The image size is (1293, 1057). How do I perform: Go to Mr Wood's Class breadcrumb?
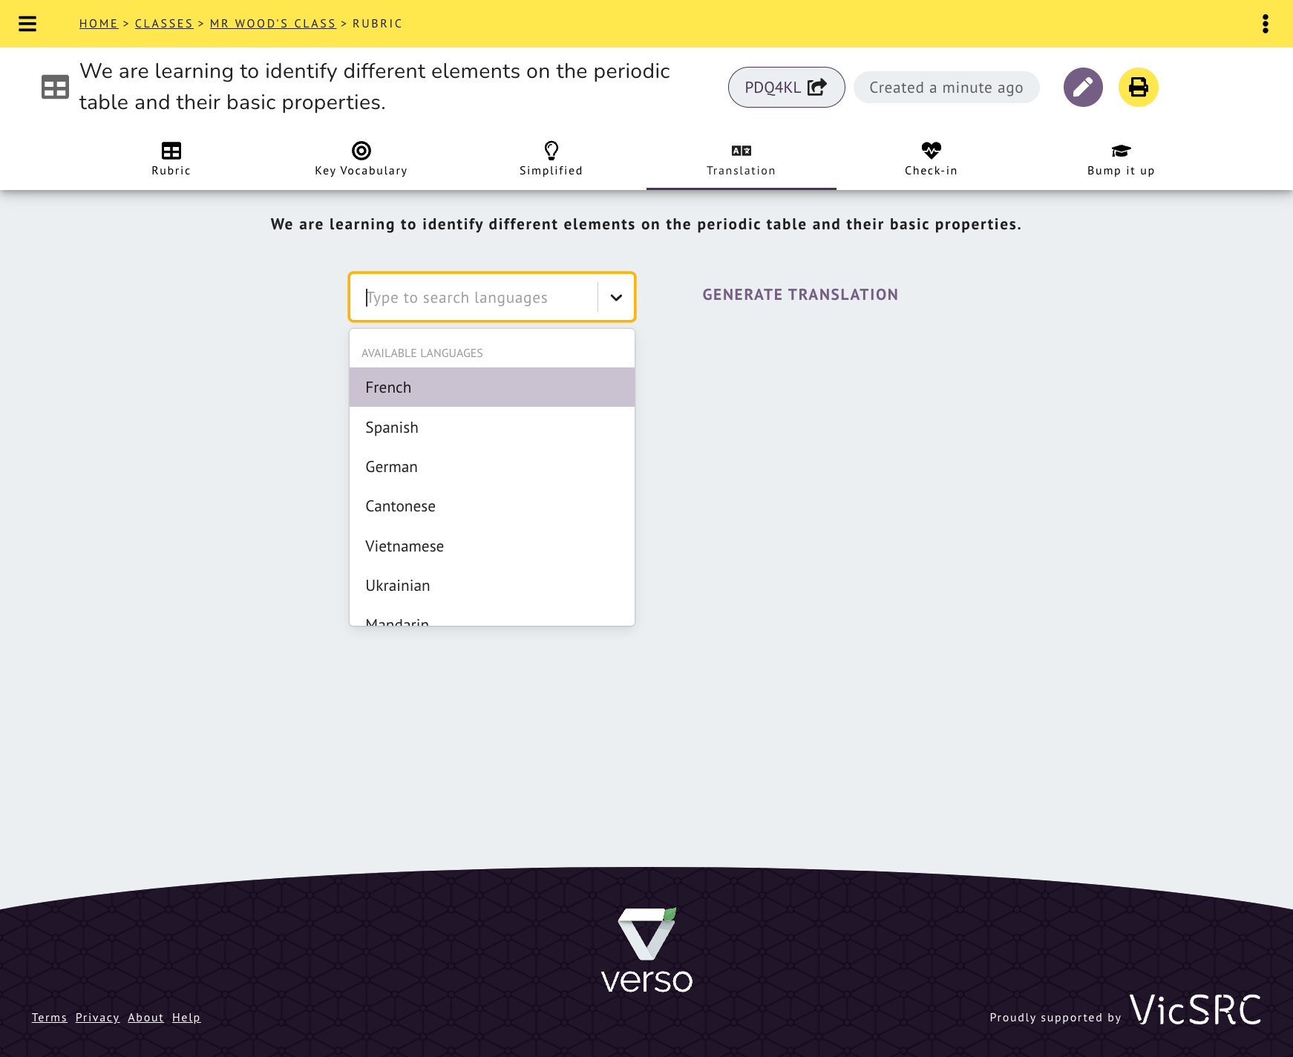pyautogui.click(x=273, y=24)
